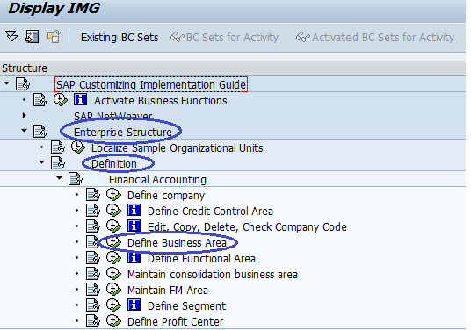Execute Define Segment activity icon
471x330 pixels.
114,305
